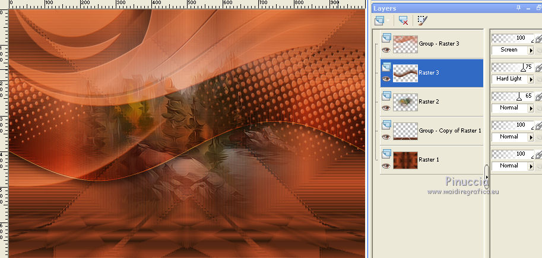The height and width of the screenshot is (258, 542).
Task: Open Hard Light blend mode dropdown
Action: pos(531,79)
